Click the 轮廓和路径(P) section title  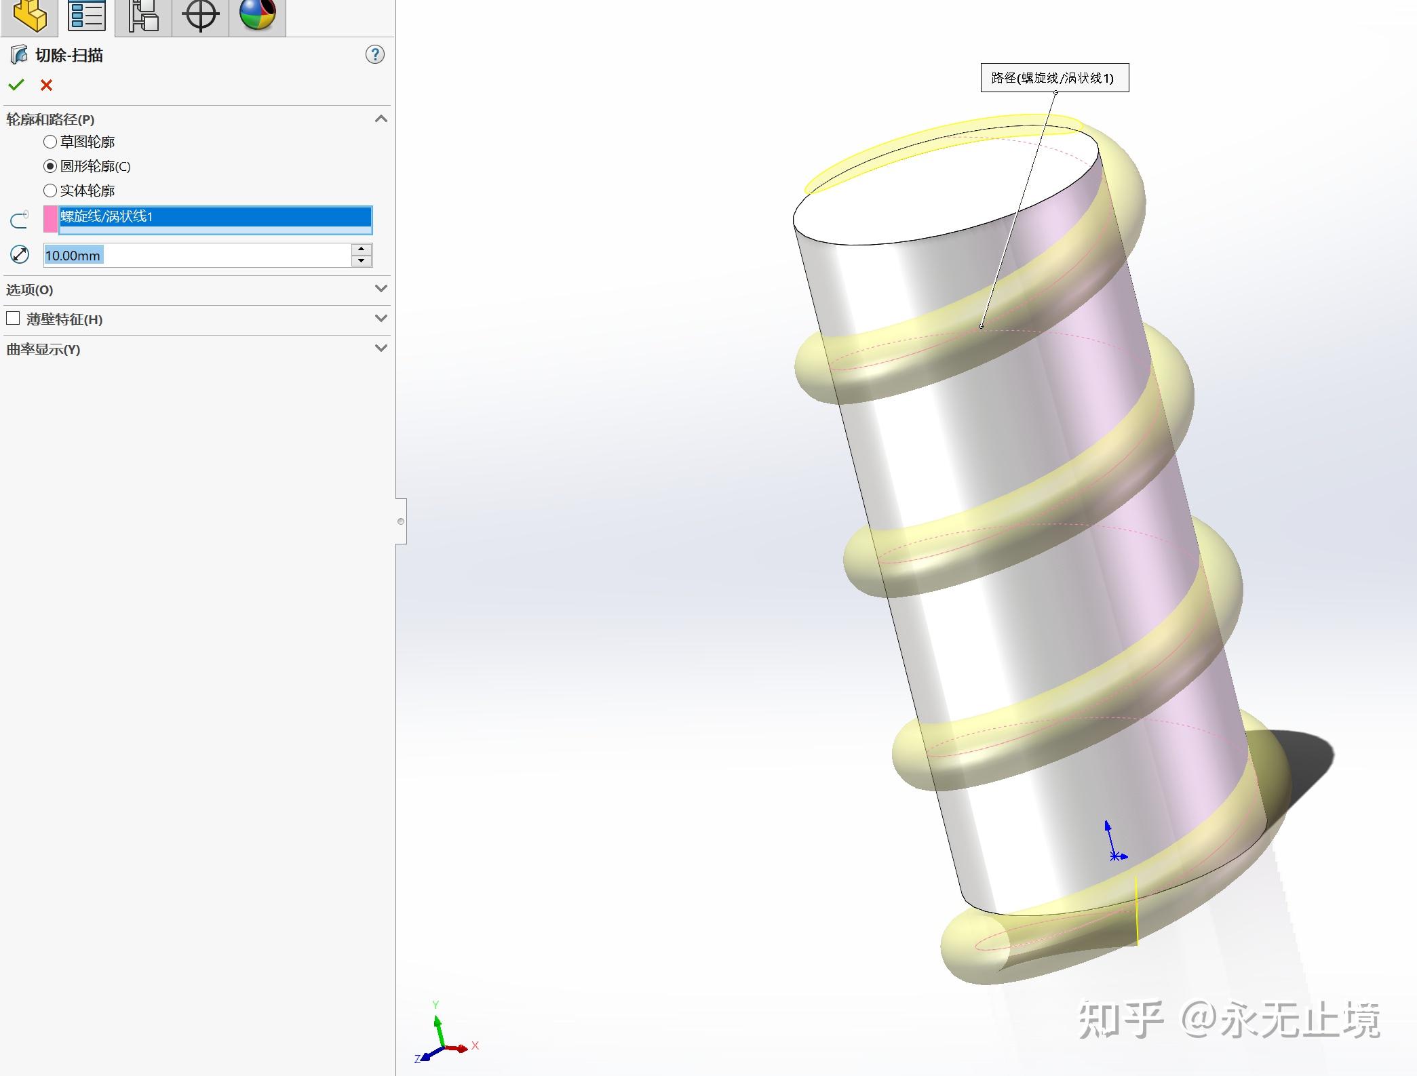(50, 119)
